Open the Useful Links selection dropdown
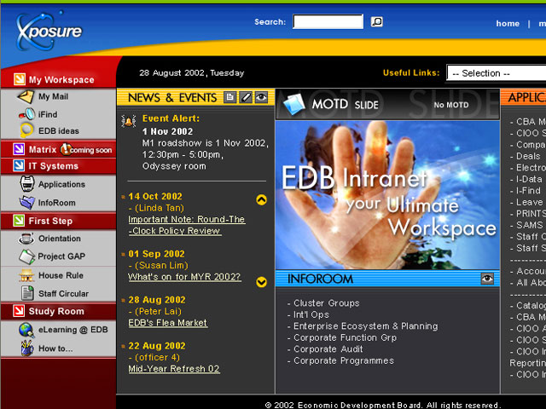This screenshot has width=546, height=409. pos(497,73)
